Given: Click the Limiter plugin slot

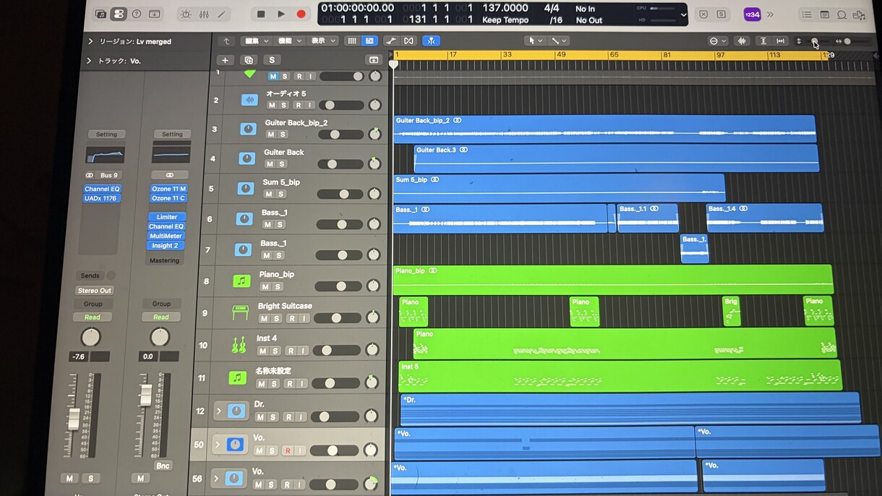Looking at the screenshot, I should 167,217.
